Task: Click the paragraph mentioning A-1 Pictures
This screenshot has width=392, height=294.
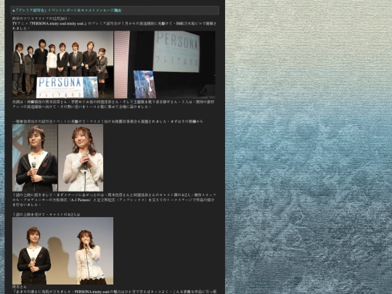Action: pyautogui.click(x=114, y=200)
